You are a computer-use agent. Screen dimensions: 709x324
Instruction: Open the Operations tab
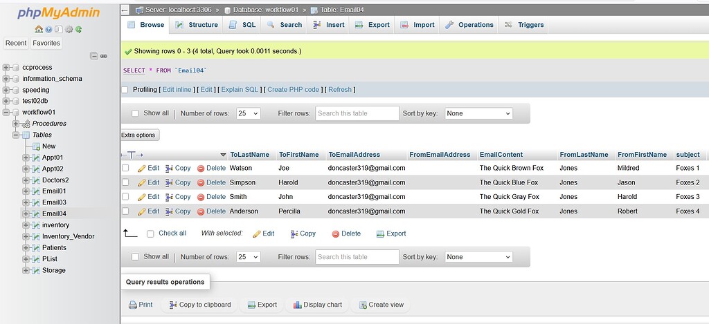(469, 25)
